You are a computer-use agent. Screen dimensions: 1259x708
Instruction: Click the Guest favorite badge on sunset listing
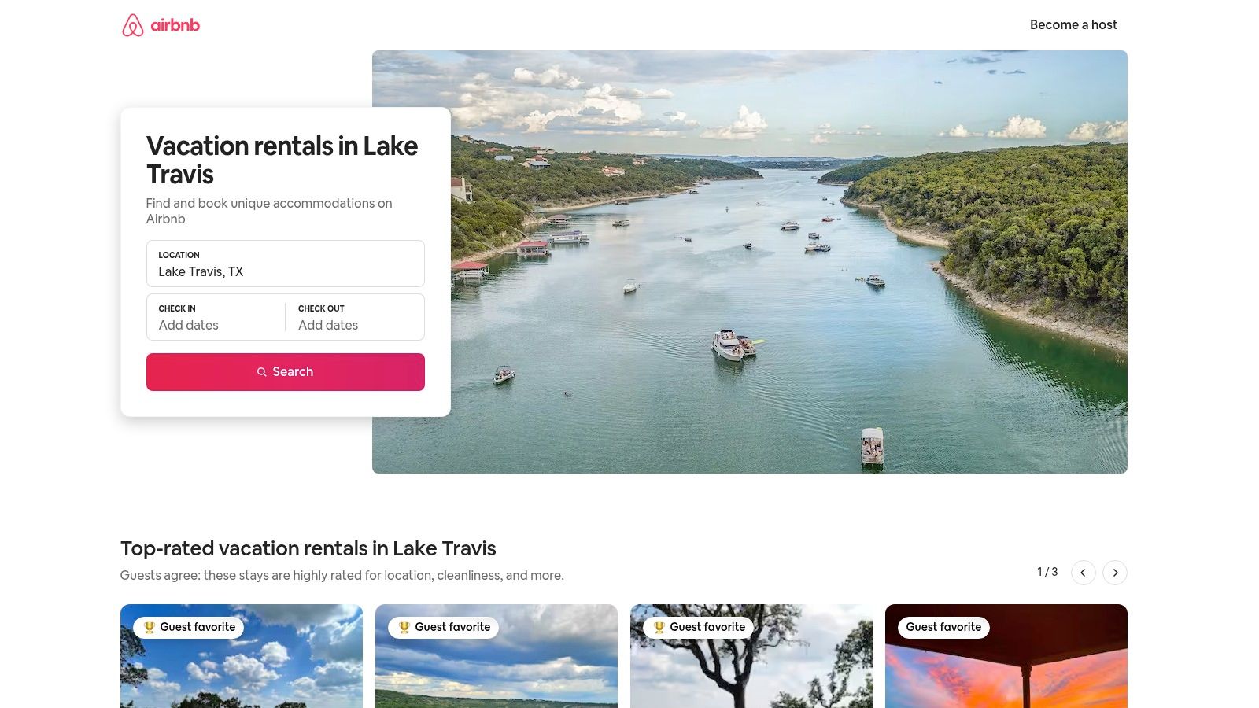click(x=943, y=627)
